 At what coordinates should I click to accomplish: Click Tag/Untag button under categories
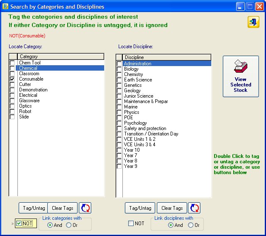[33, 208]
